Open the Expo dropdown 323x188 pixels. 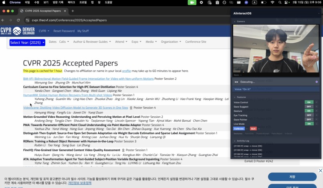coord(136,42)
